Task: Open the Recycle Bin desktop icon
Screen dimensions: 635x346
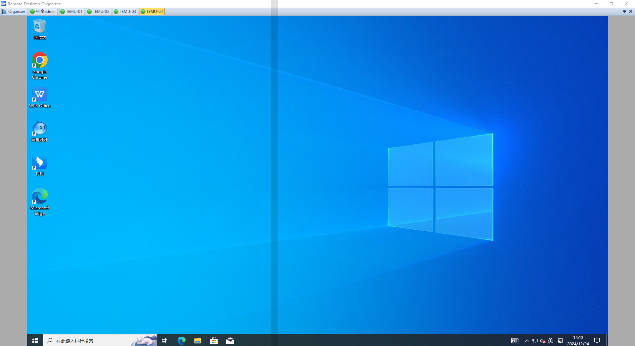Action: [x=39, y=29]
